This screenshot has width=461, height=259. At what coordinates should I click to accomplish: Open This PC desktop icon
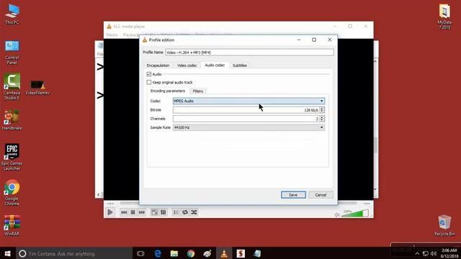point(12,14)
